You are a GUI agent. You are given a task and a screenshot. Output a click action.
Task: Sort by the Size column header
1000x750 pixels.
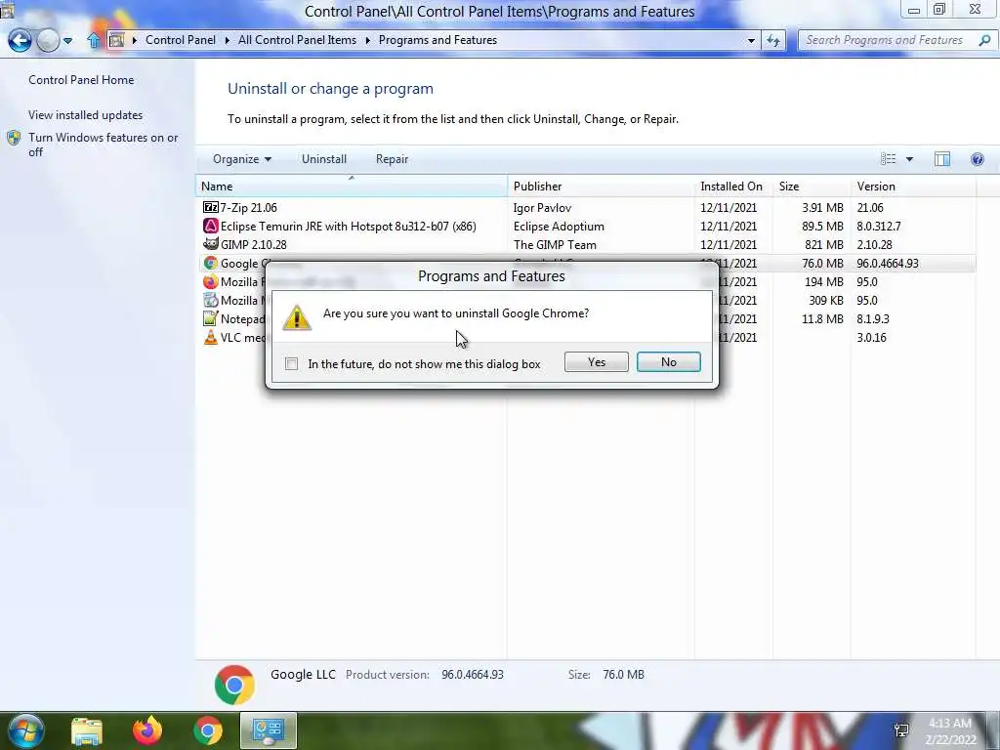812,187
